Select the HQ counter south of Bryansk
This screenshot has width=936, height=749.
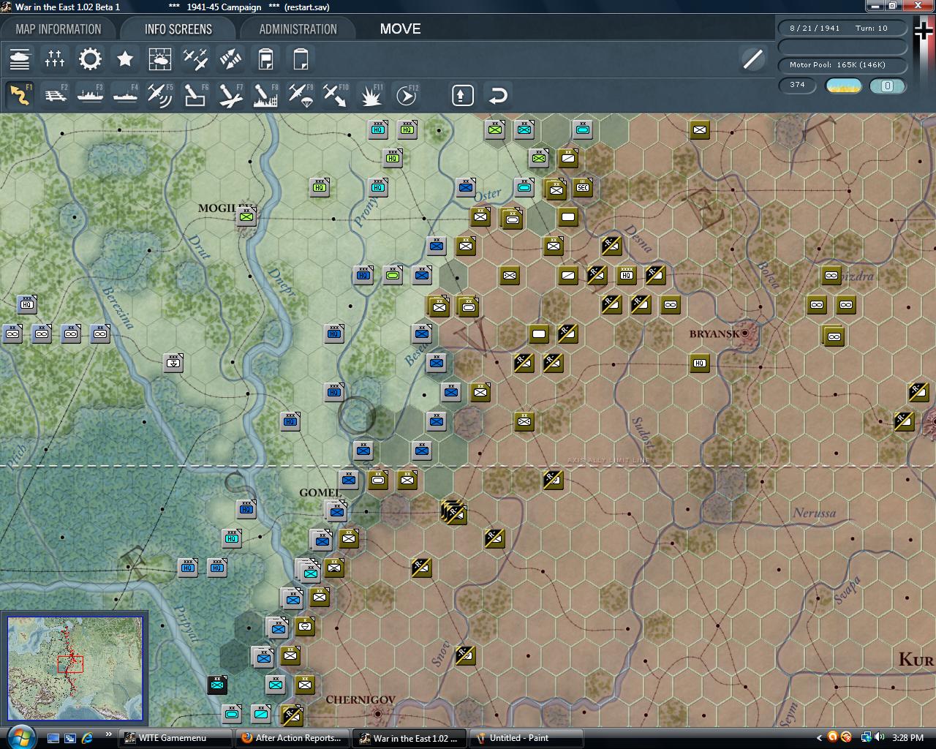[699, 363]
